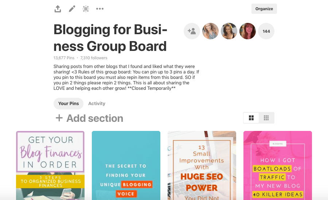Switch to the compact grid view
Screen dimensions: 328x200
pos(266,118)
